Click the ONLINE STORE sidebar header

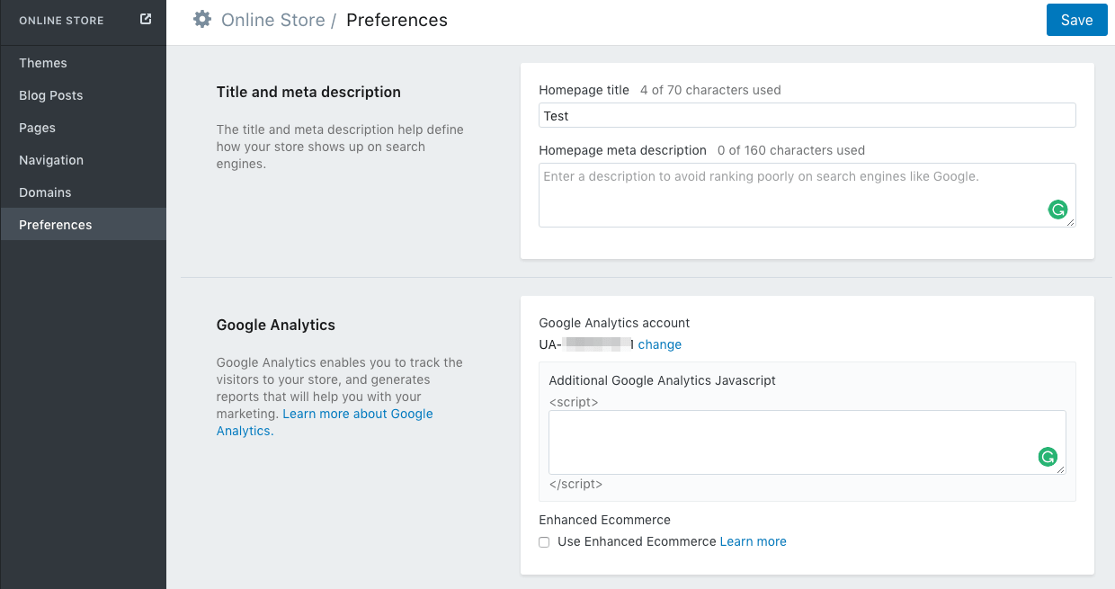pyautogui.click(x=61, y=20)
